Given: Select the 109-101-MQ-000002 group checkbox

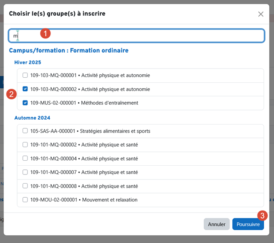Looking at the screenshot, I should (25, 145).
